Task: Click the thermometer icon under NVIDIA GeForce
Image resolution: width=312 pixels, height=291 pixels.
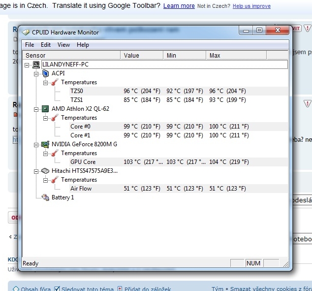Action: click(x=55, y=153)
